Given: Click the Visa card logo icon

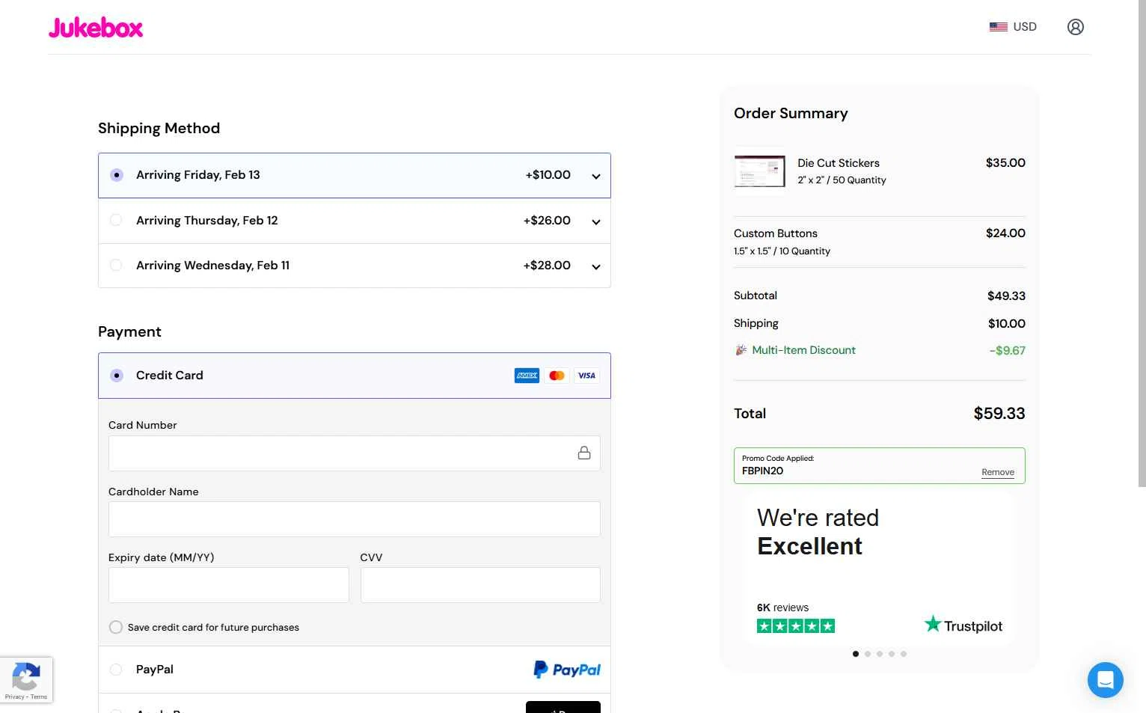Looking at the screenshot, I should click(x=586, y=376).
